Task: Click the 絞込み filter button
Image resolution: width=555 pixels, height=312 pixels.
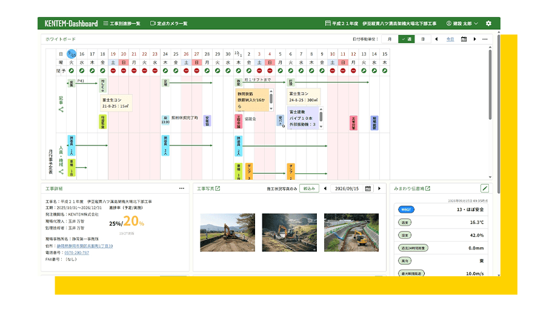Action: click(x=309, y=188)
